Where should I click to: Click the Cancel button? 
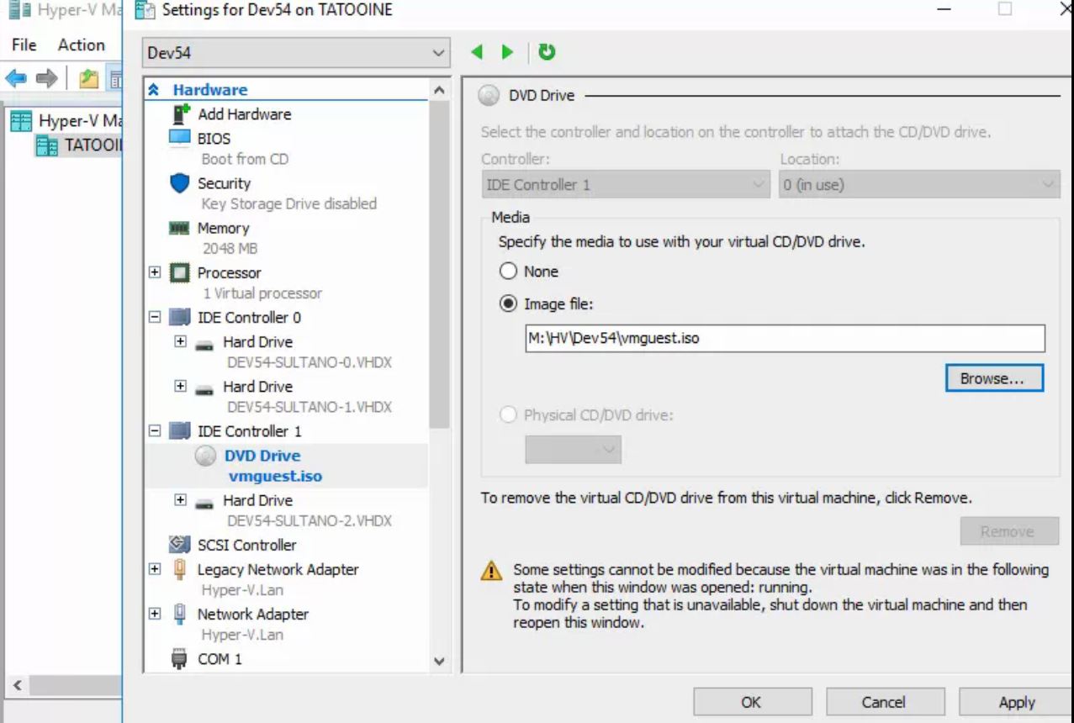(x=884, y=703)
